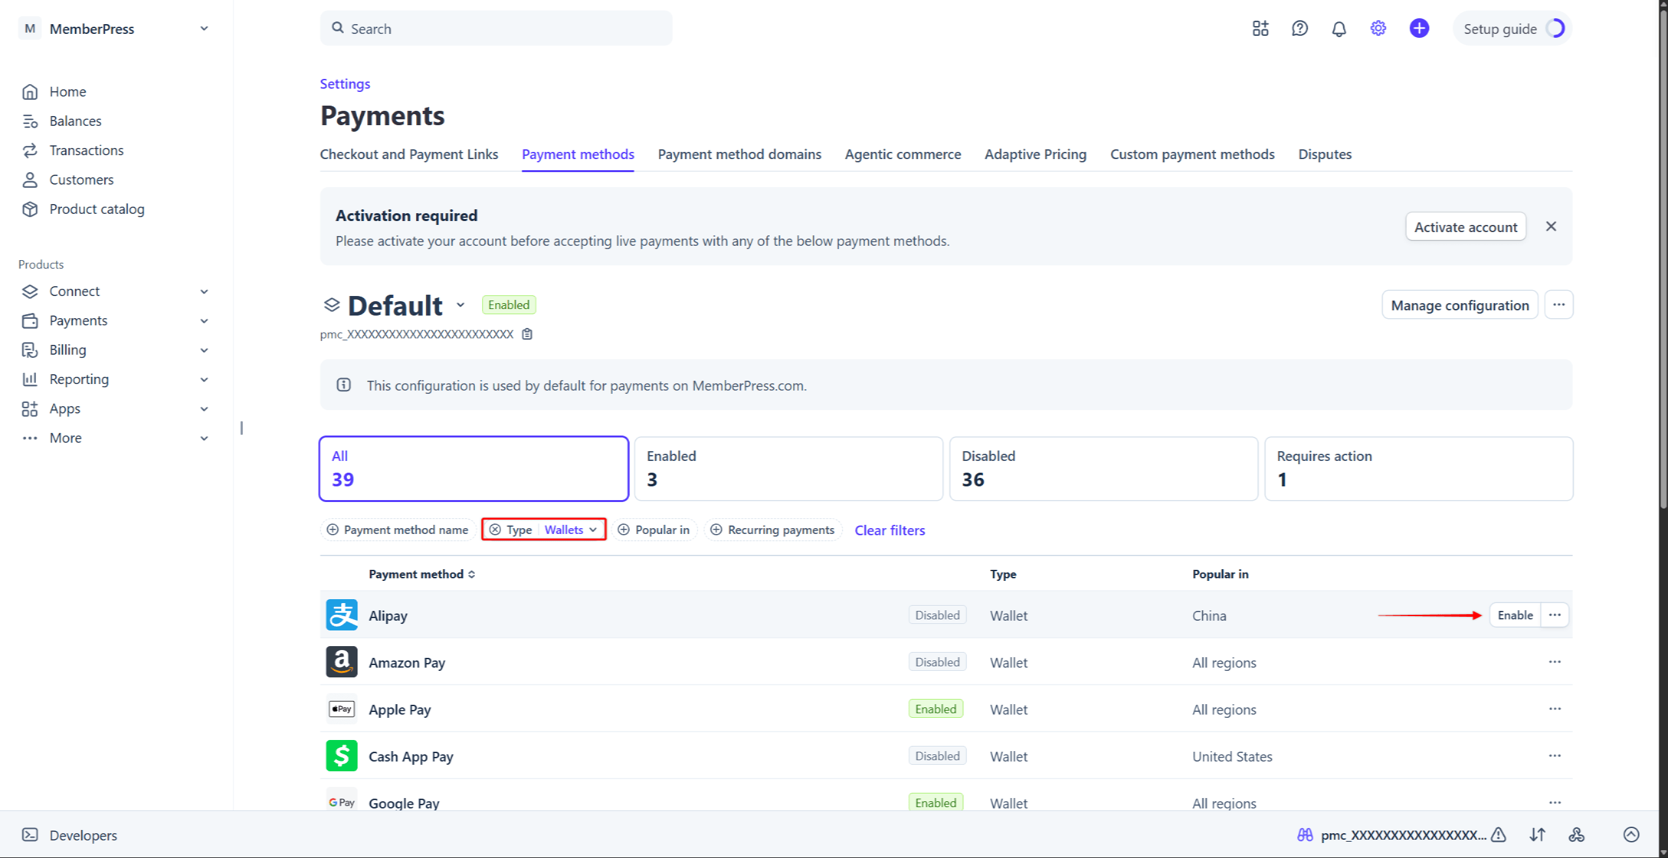This screenshot has width=1668, height=858.
Task: Remove the Type filter with its X icon
Action: pyautogui.click(x=495, y=529)
